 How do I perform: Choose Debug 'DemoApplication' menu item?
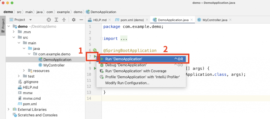[x=141, y=65]
